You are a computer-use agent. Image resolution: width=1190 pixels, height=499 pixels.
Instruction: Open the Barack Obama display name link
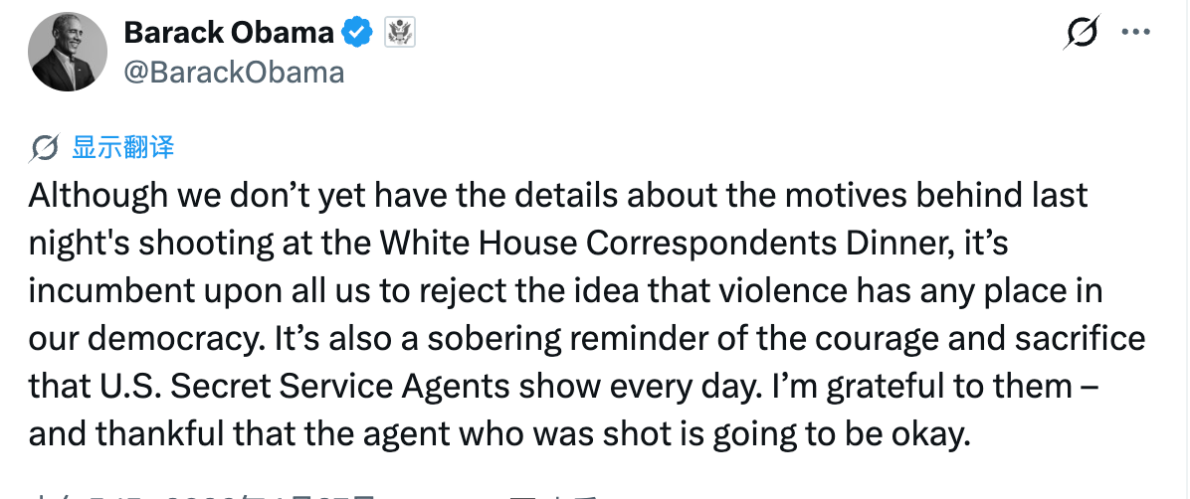(x=228, y=33)
